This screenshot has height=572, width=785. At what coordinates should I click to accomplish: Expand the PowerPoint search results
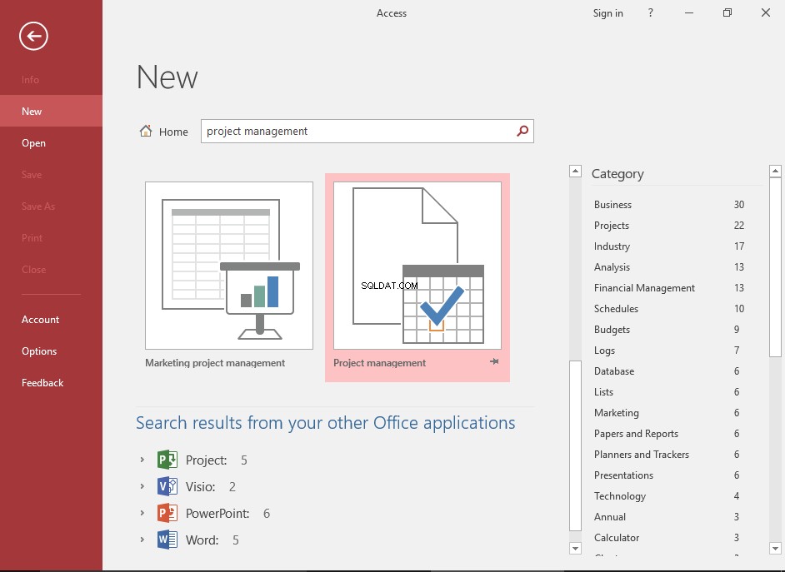coord(142,513)
